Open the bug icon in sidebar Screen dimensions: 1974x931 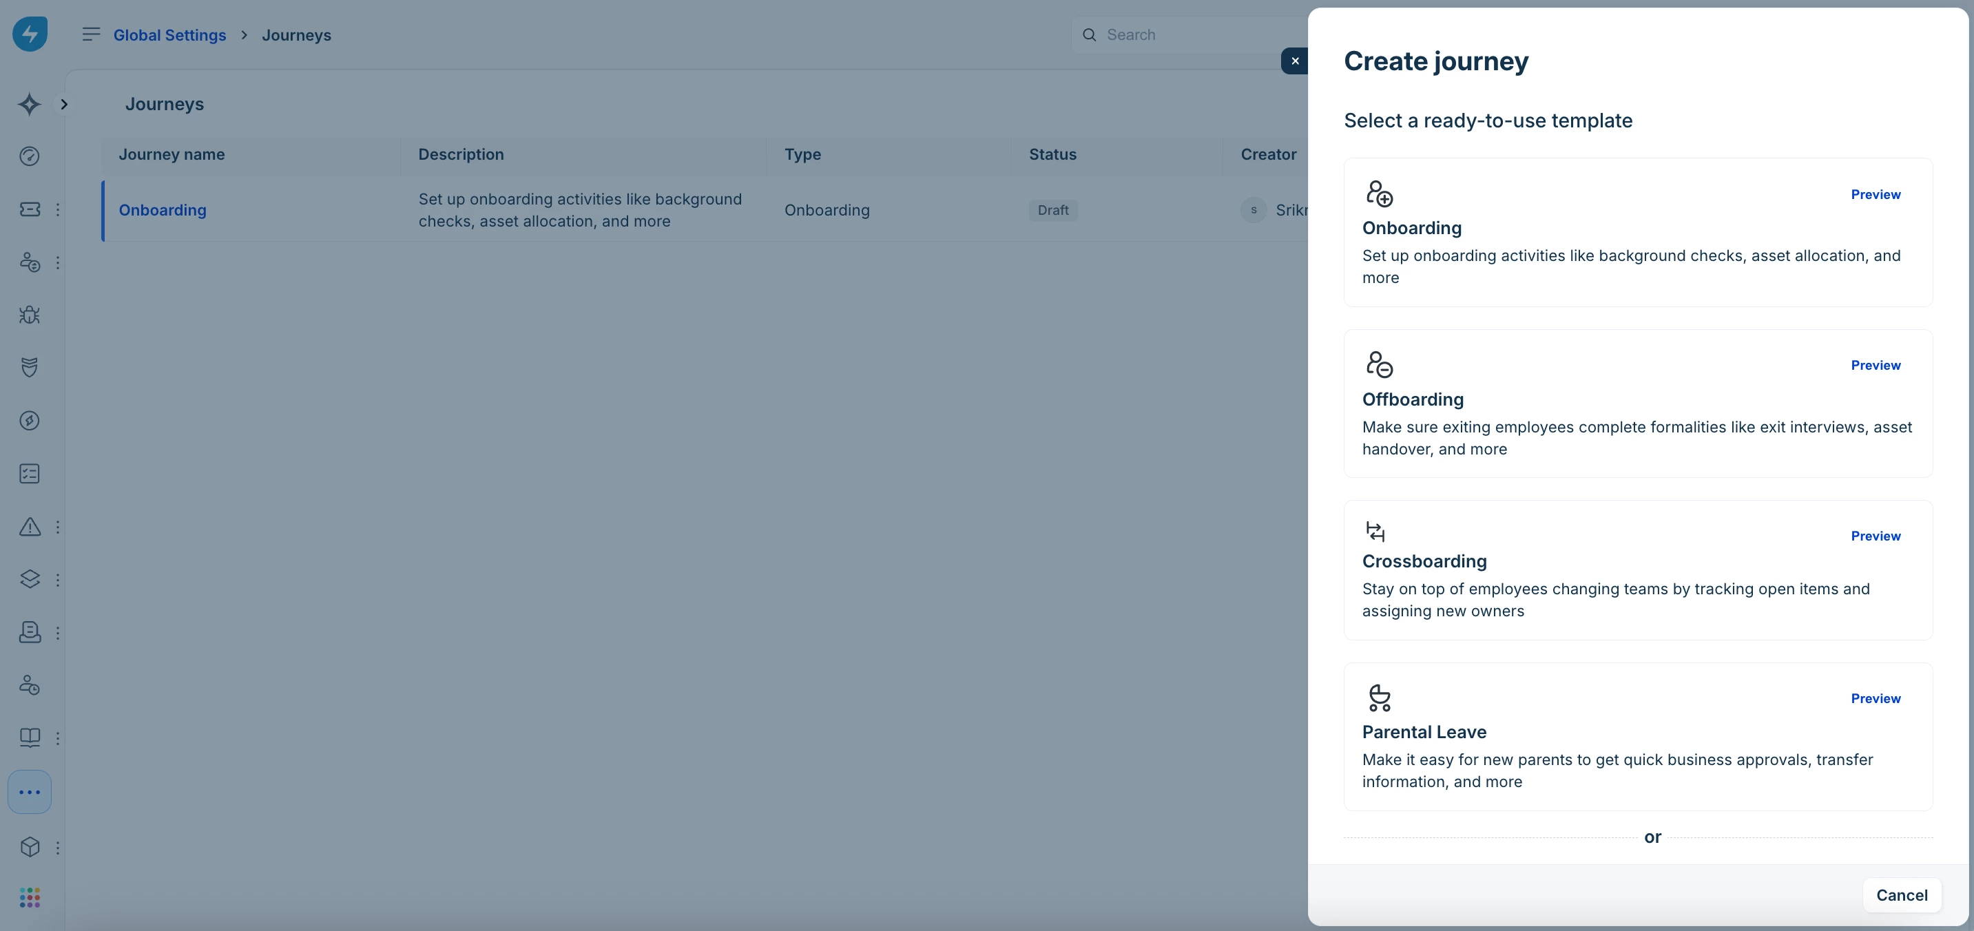pos(29,315)
